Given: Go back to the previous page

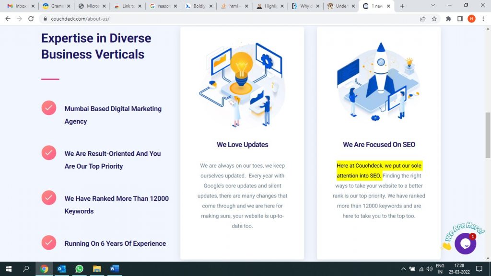Looking at the screenshot, I should 8,19.
